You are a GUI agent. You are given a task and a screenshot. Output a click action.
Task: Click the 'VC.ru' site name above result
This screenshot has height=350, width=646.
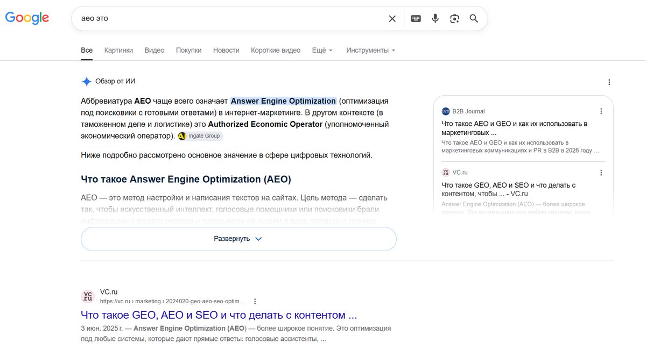[x=108, y=292]
